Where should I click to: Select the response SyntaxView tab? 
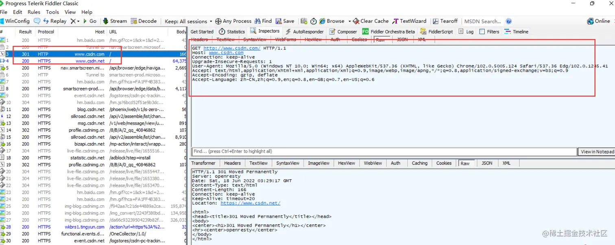coord(288,163)
